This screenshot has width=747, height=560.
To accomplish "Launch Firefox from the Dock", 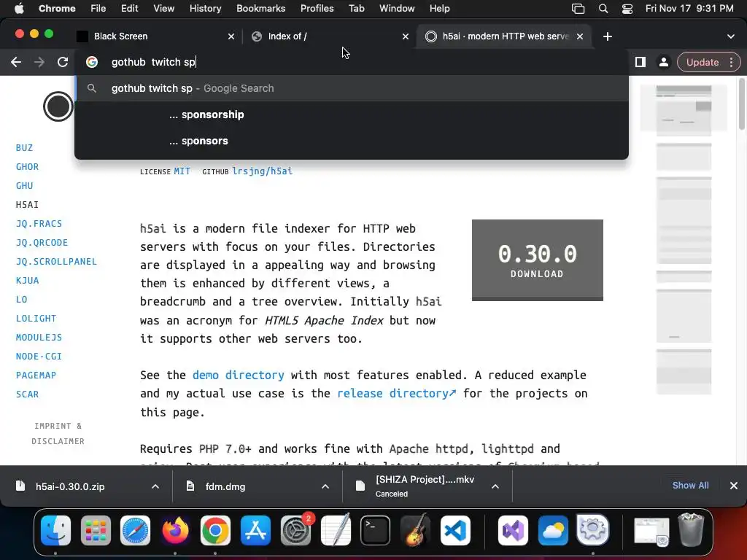I will coord(175,531).
